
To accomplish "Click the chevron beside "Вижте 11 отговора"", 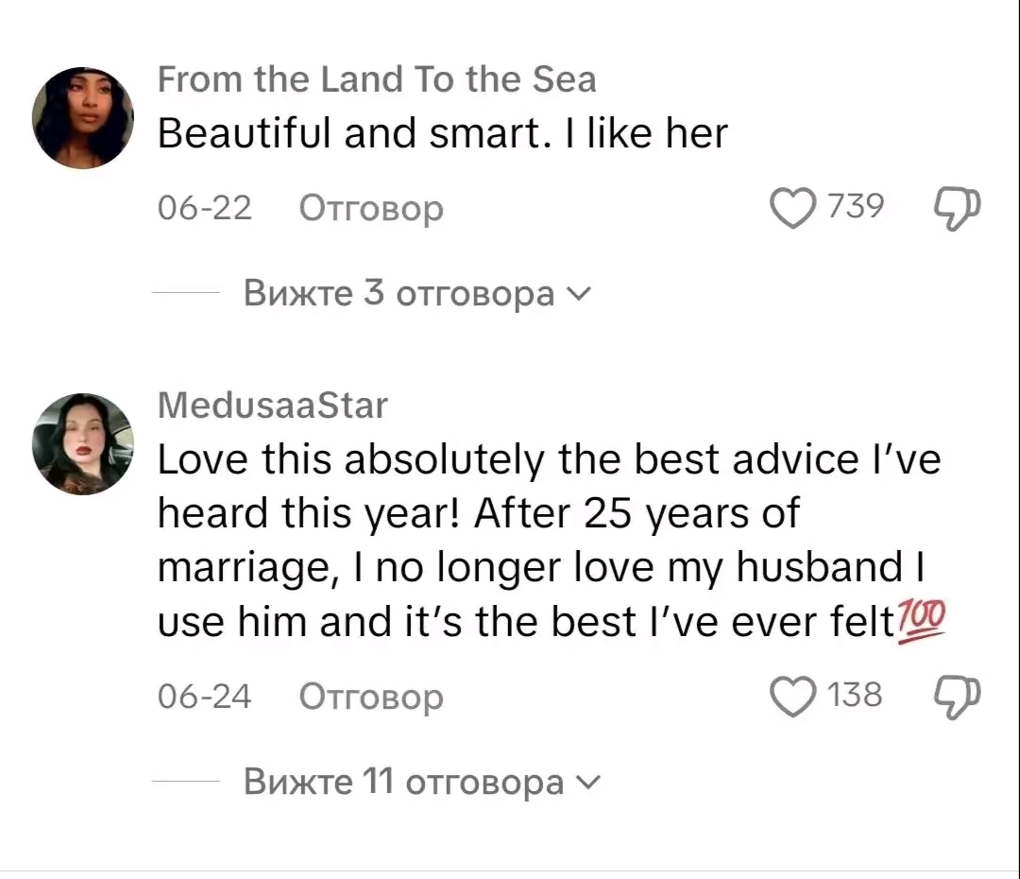I will click(x=587, y=784).
